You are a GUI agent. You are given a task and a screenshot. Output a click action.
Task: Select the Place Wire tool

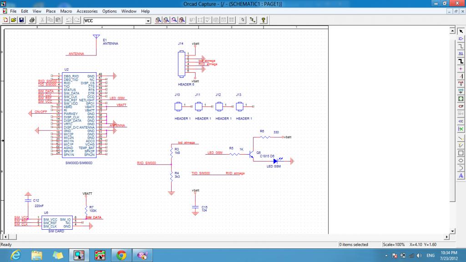(461, 46)
